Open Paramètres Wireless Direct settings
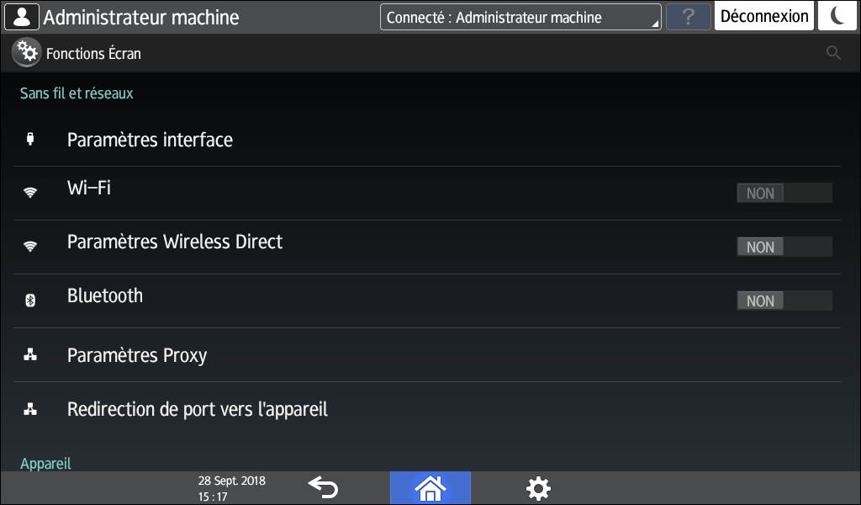This screenshot has height=505, width=861. click(175, 242)
